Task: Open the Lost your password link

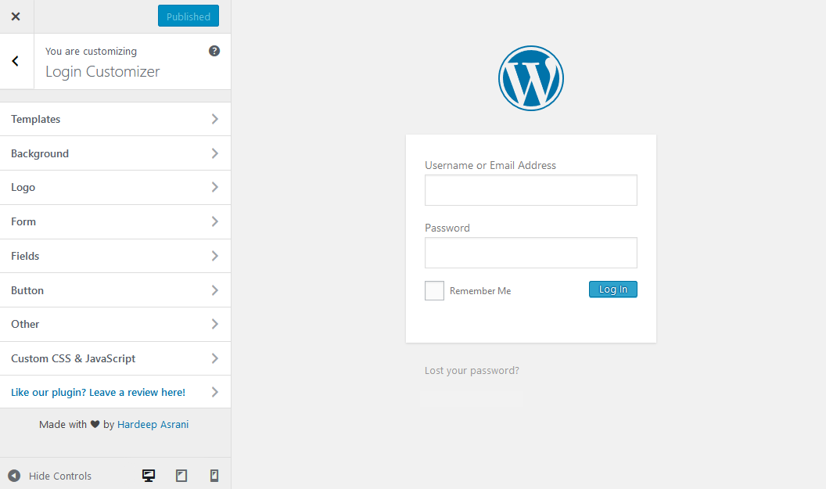Action: (472, 370)
